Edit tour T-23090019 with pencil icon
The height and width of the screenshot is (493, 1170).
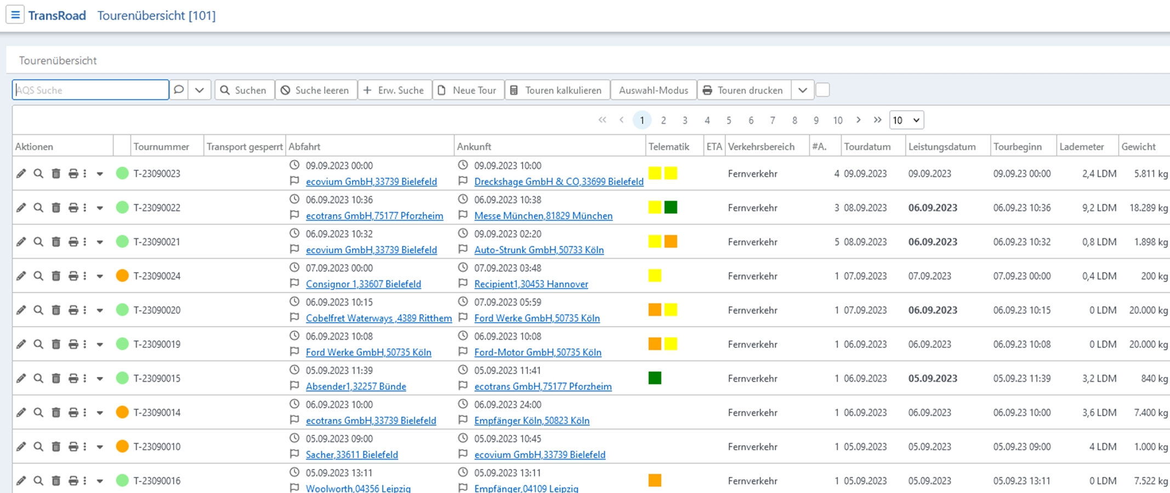coord(21,344)
